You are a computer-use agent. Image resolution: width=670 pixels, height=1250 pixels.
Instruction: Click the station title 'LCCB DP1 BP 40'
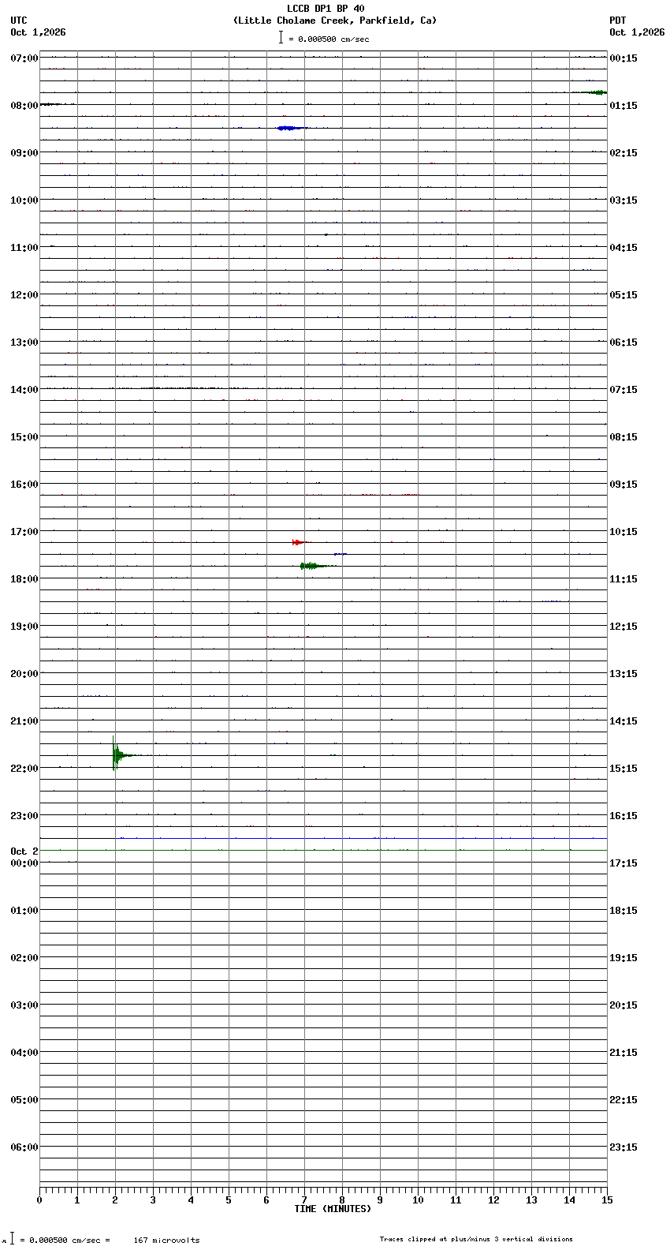pyautogui.click(x=326, y=9)
